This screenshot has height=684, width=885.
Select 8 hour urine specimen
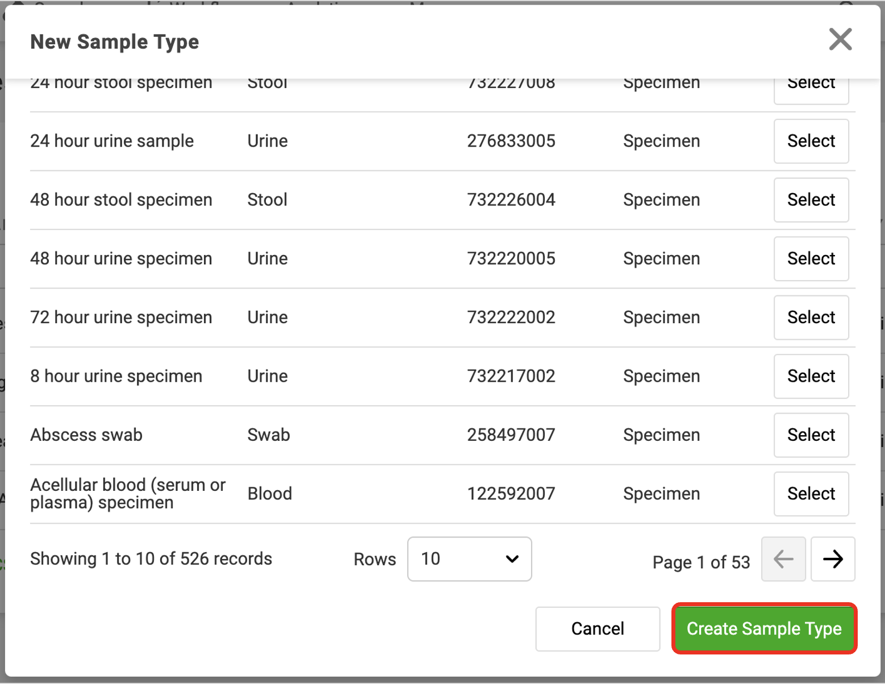811,376
